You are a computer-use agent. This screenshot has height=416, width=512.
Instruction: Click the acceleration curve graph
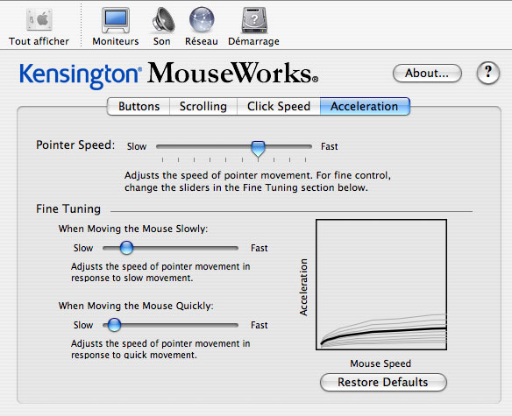pos(381,285)
